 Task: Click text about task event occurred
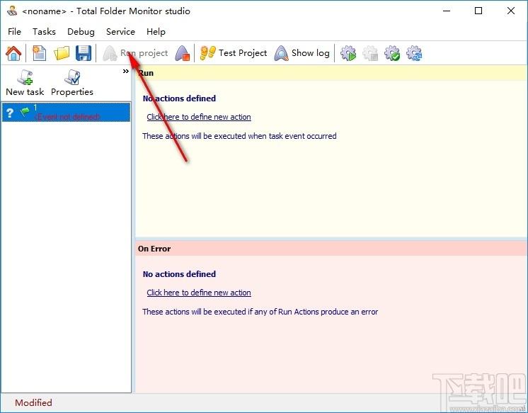[x=239, y=136]
